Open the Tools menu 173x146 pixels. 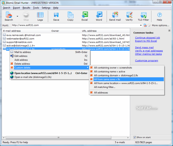[36, 8]
